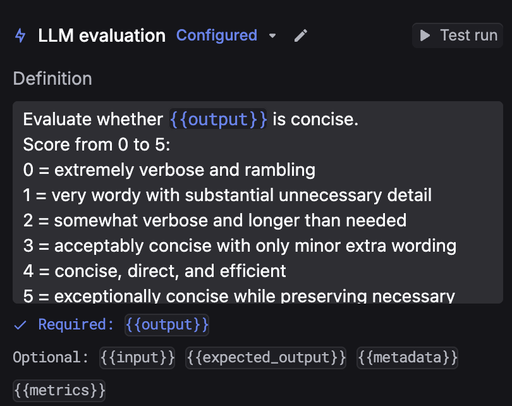
Task: Click the '5 = exceptionally concise' line
Action: (240, 295)
